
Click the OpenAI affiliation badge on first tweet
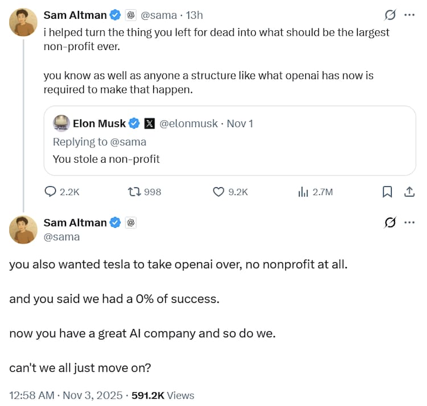(x=130, y=15)
